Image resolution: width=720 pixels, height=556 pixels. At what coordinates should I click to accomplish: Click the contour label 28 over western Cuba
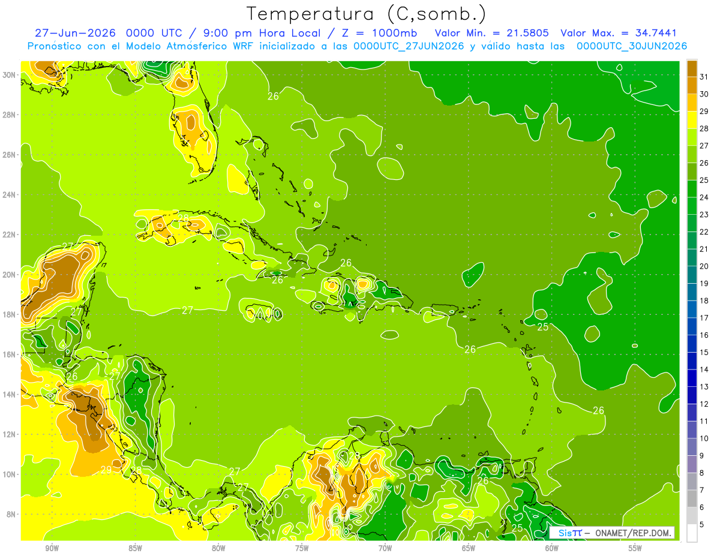(184, 218)
